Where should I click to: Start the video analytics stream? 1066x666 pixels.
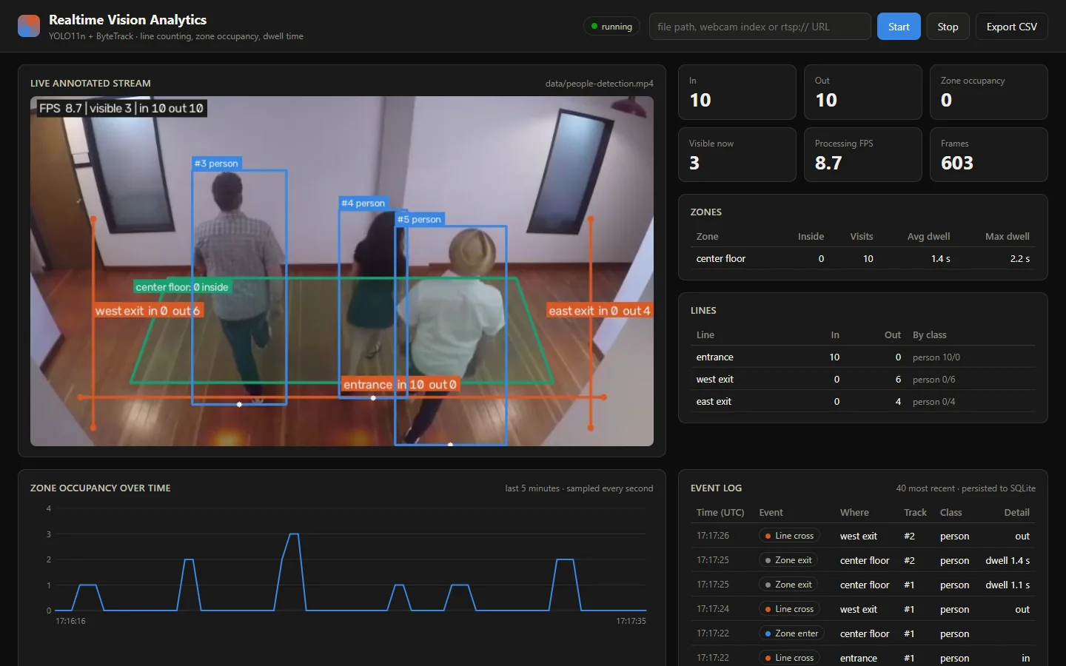(899, 27)
